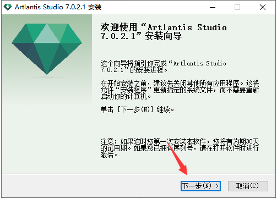Click the 下一步(N) button to continue
The width and height of the screenshot is (277, 199).
click(200, 186)
